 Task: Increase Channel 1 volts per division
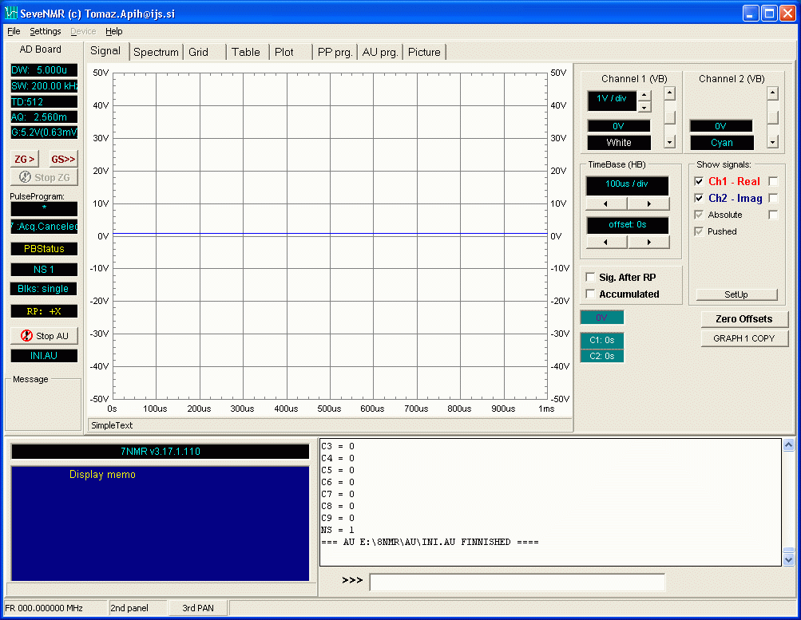click(x=644, y=96)
